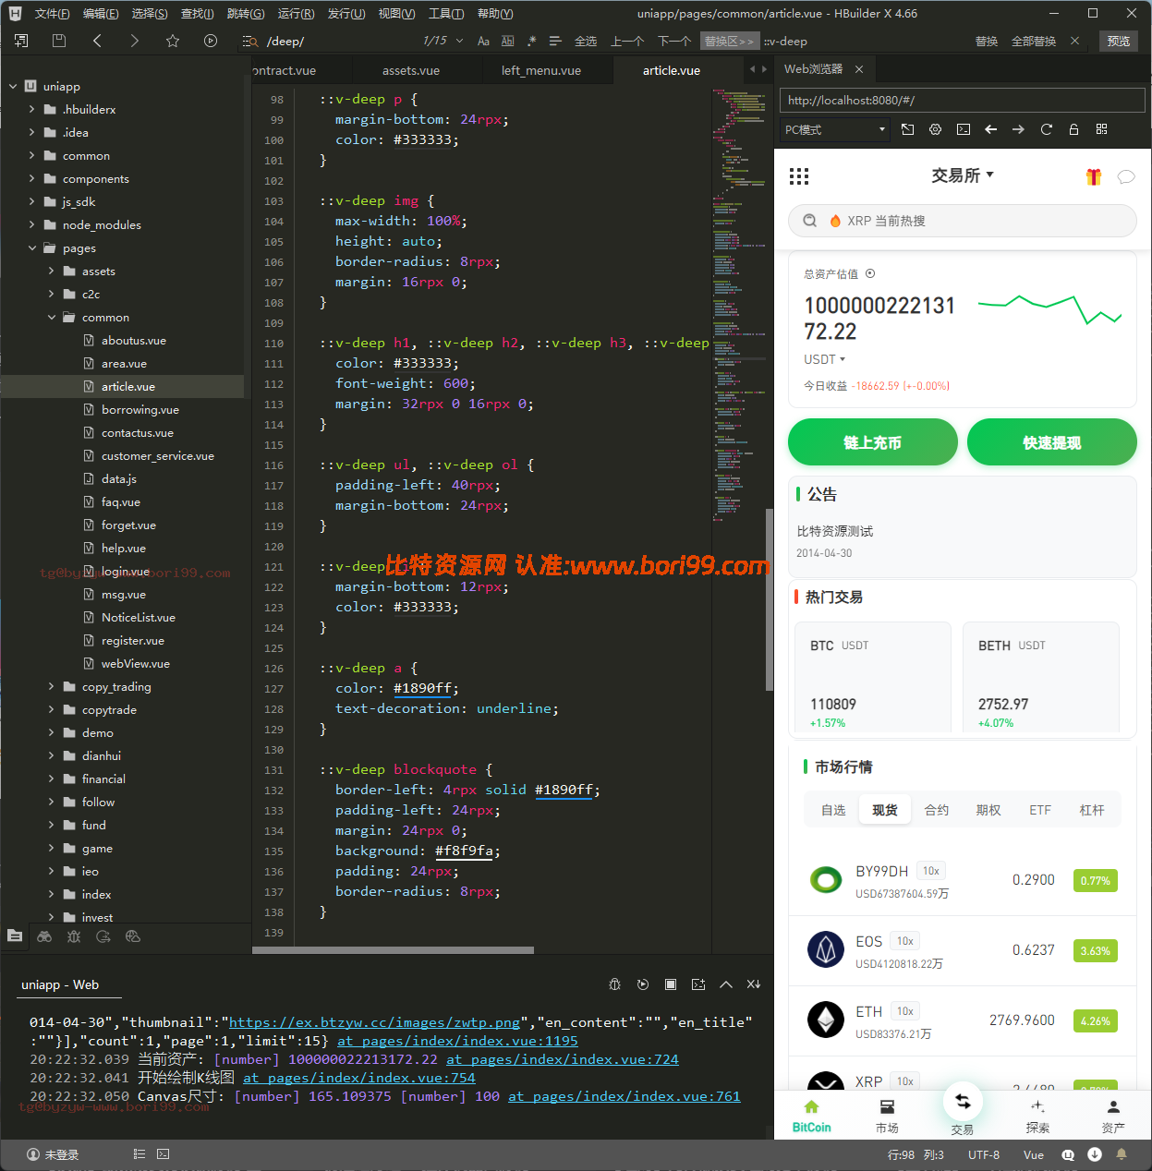The width and height of the screenshot is (1152, 1171).
Task: Open data.js in the file tree
Action: 119,478
